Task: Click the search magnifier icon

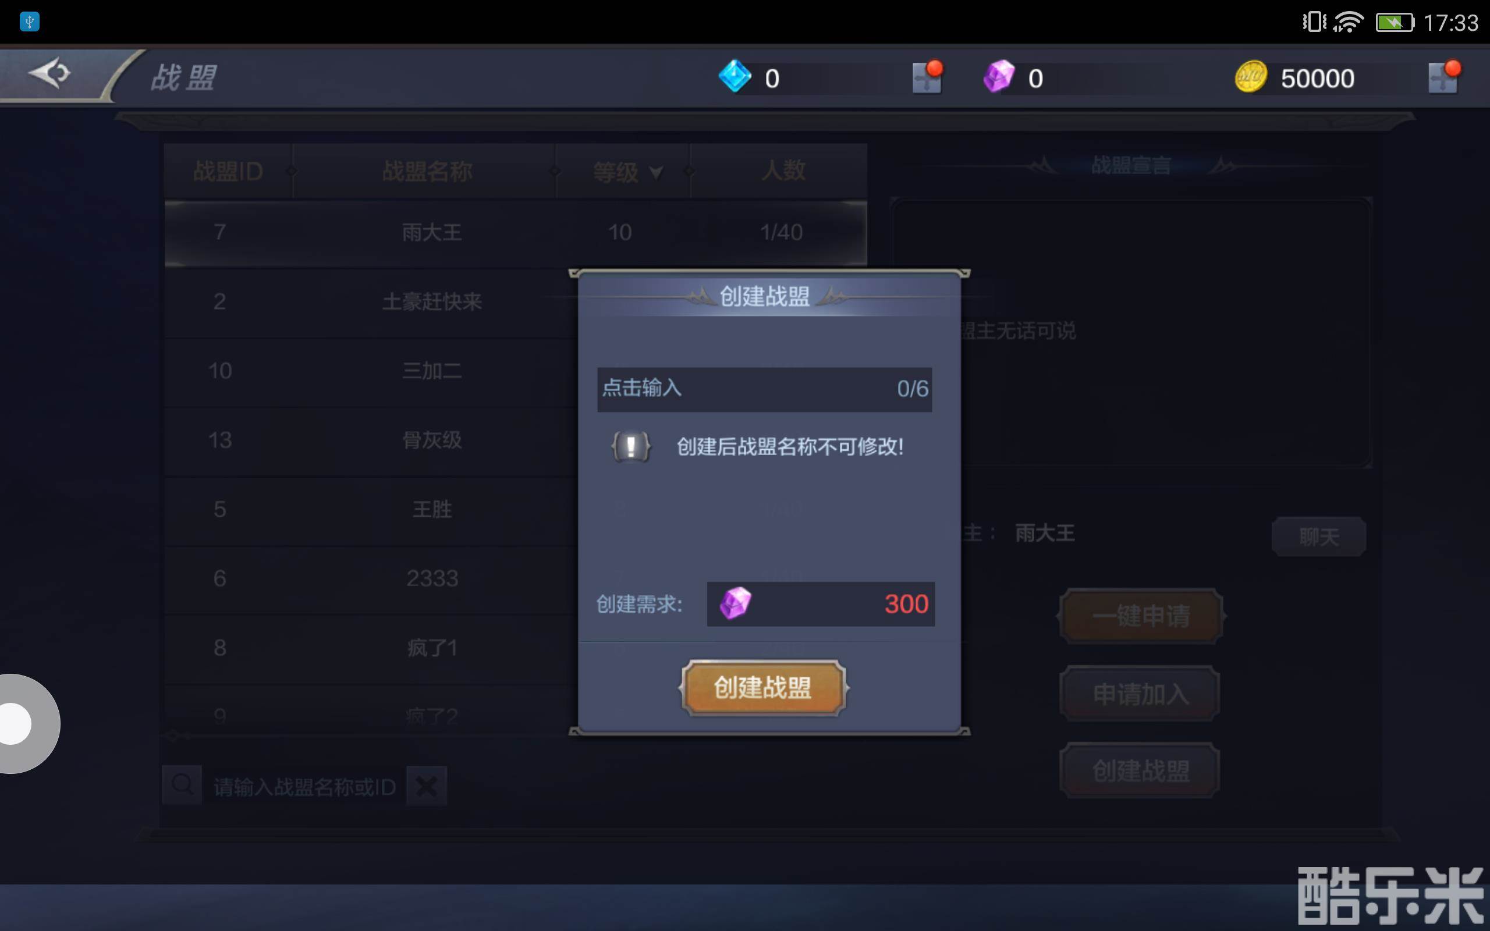Action: [x=182, y=785]
